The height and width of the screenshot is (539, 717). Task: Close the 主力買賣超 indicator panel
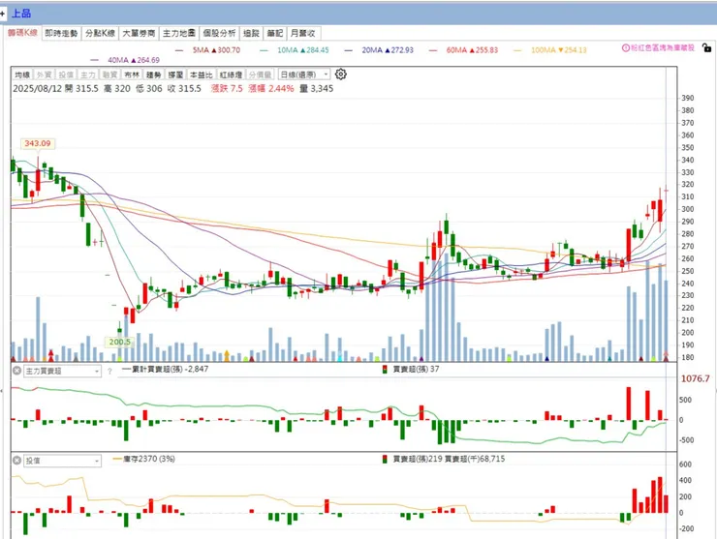coord(16,371)
